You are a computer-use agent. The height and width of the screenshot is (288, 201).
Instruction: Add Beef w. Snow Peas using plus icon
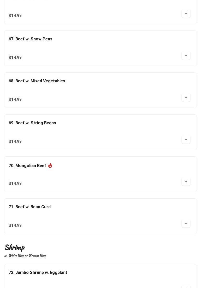point(186,56)
